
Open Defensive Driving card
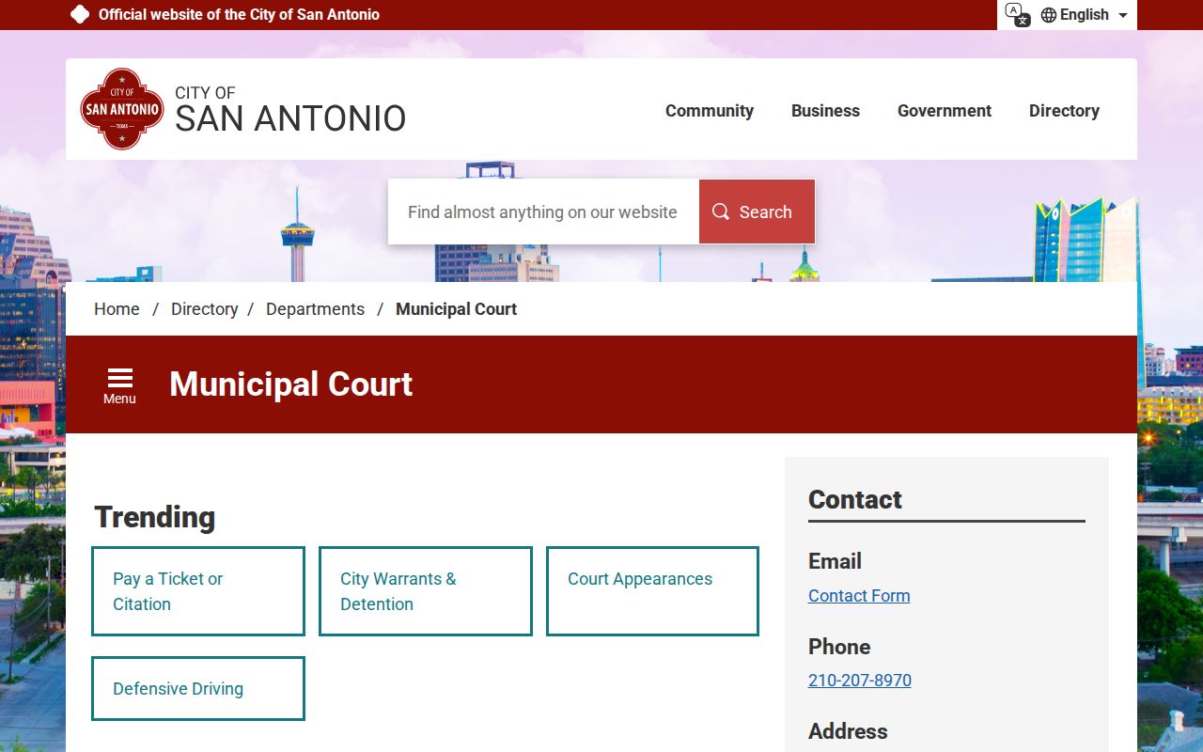pyautogui.click(x=198, y=689)
